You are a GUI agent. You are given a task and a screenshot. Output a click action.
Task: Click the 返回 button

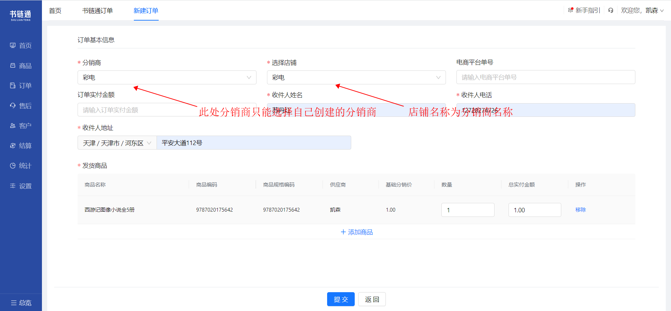pyautogui.click(x=372, y=299)
